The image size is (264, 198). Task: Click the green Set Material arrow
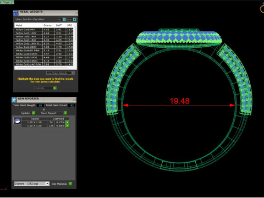coord(70,184)
